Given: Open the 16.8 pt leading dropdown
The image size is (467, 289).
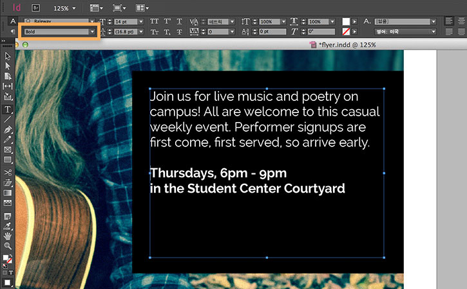Looking at the screenshot, I should [x=141, y=31].
